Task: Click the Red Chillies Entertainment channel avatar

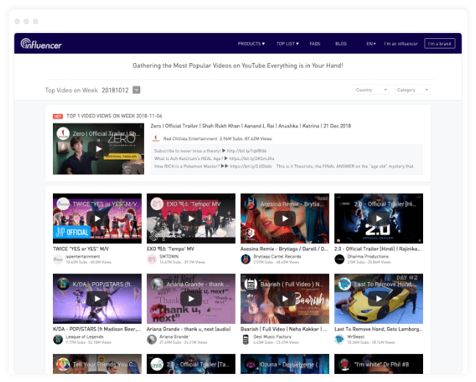Action: point(156,138)
